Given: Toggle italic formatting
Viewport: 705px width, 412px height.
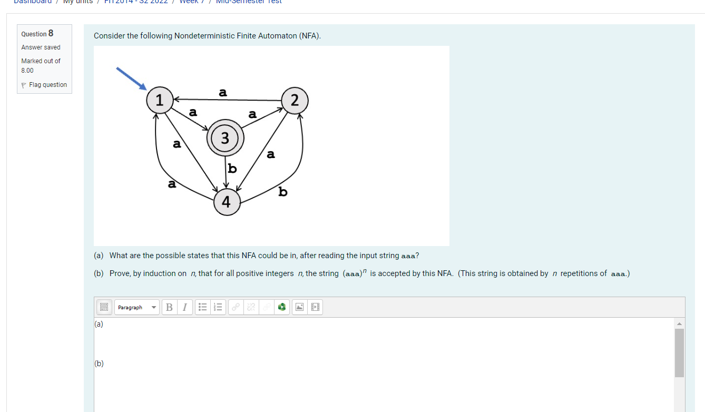Looking at the screenshot, I should 184,307.
